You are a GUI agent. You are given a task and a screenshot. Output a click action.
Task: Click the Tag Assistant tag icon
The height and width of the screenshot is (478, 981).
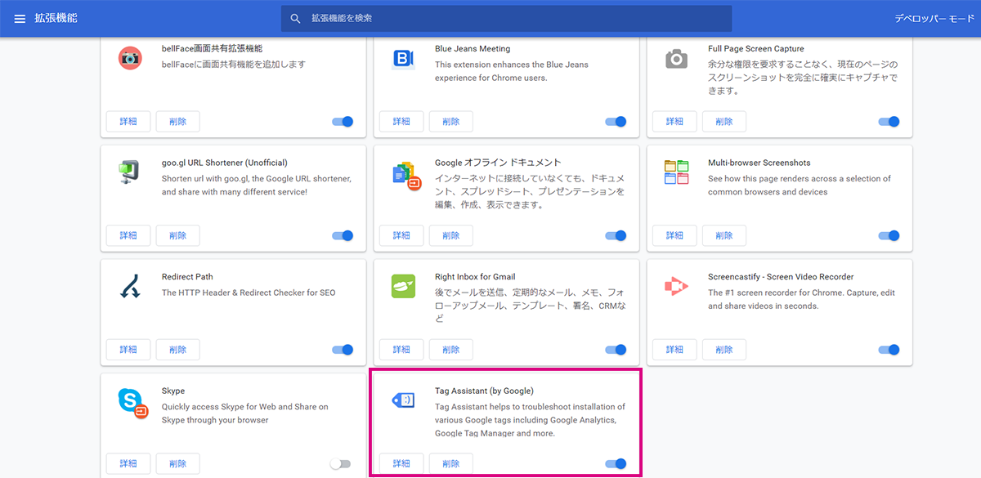403,400
